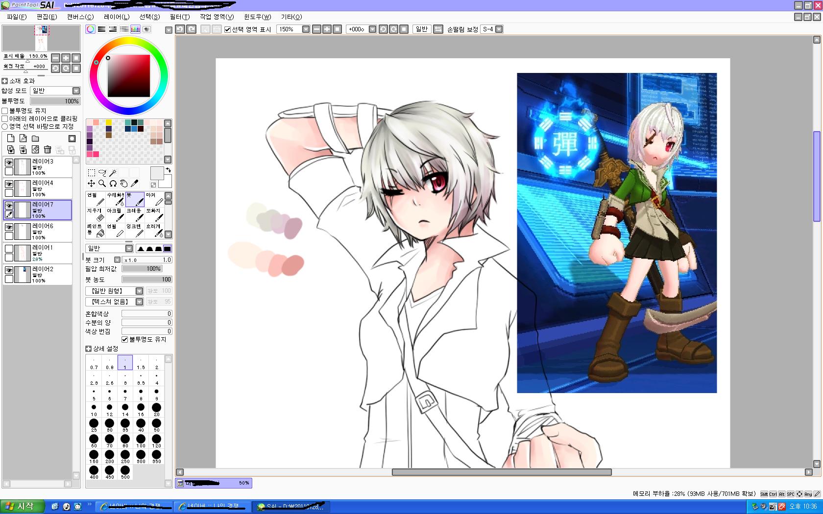The width and height of the screenshot is (823, 514).
Task: Flip canvas view horizontally
Action: click(438, 29)
